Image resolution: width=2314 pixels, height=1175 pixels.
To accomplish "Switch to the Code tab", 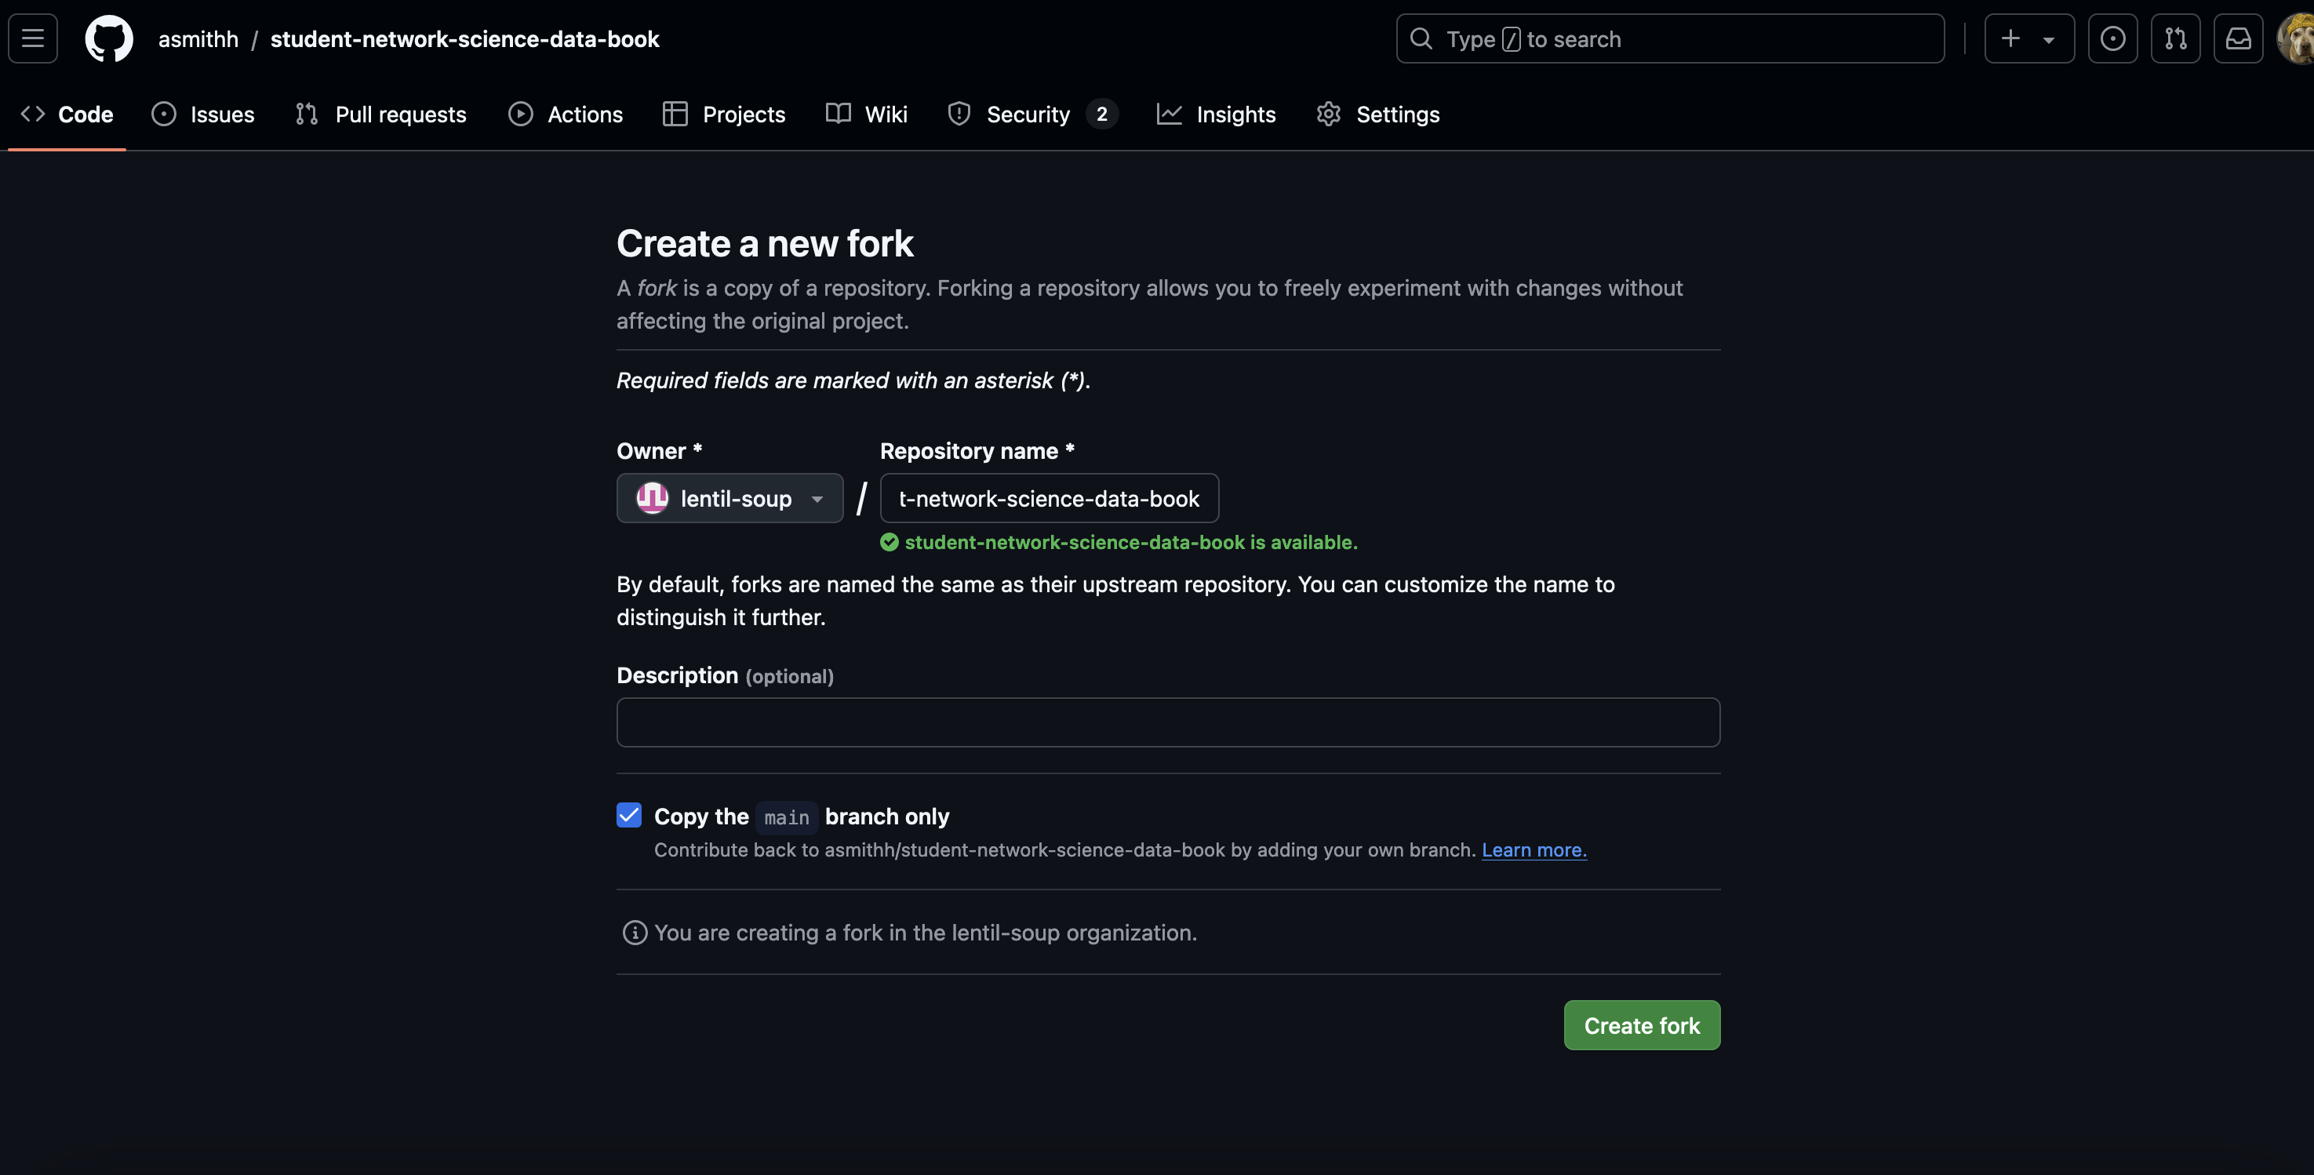I will tap(67, 114).
